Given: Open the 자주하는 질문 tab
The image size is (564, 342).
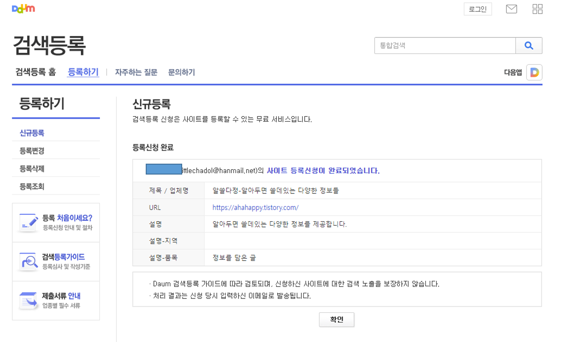Looking at the screenshot, I should pyautogui.click(x=136, y=72).
